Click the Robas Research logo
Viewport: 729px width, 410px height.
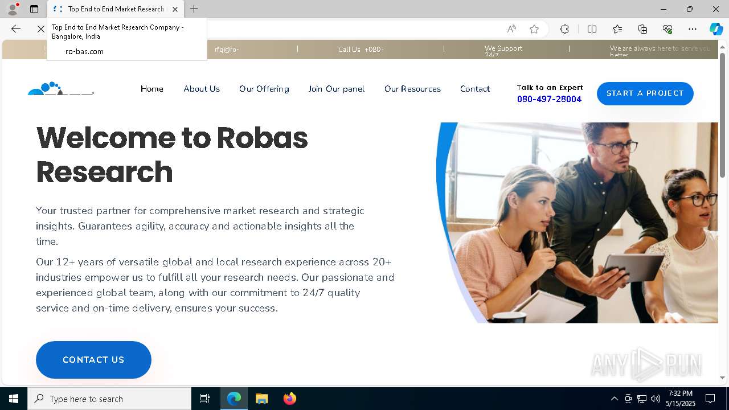pyautogui.click(x=61, y=88)
